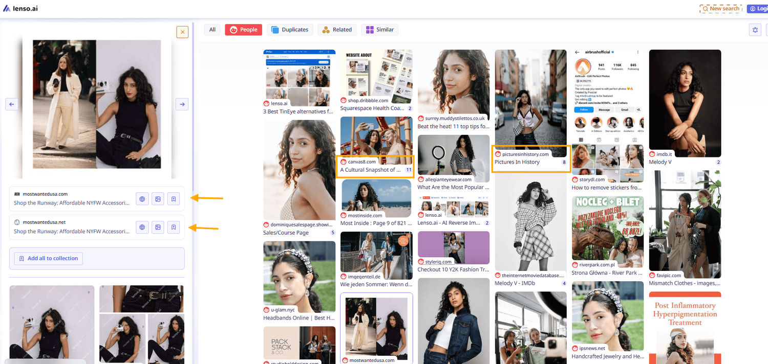
Task: Open the Melody V imdb.it thumbnail
Action: coord(685,102)
